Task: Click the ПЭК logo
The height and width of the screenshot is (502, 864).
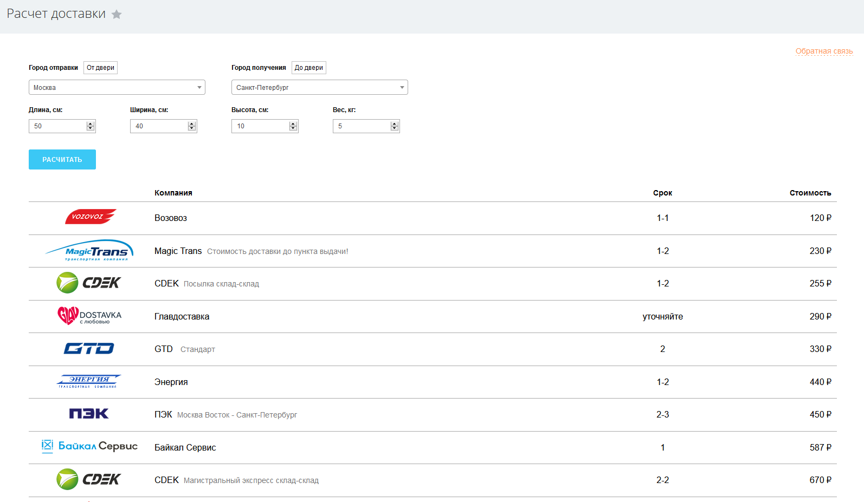Action: (89, 414)
